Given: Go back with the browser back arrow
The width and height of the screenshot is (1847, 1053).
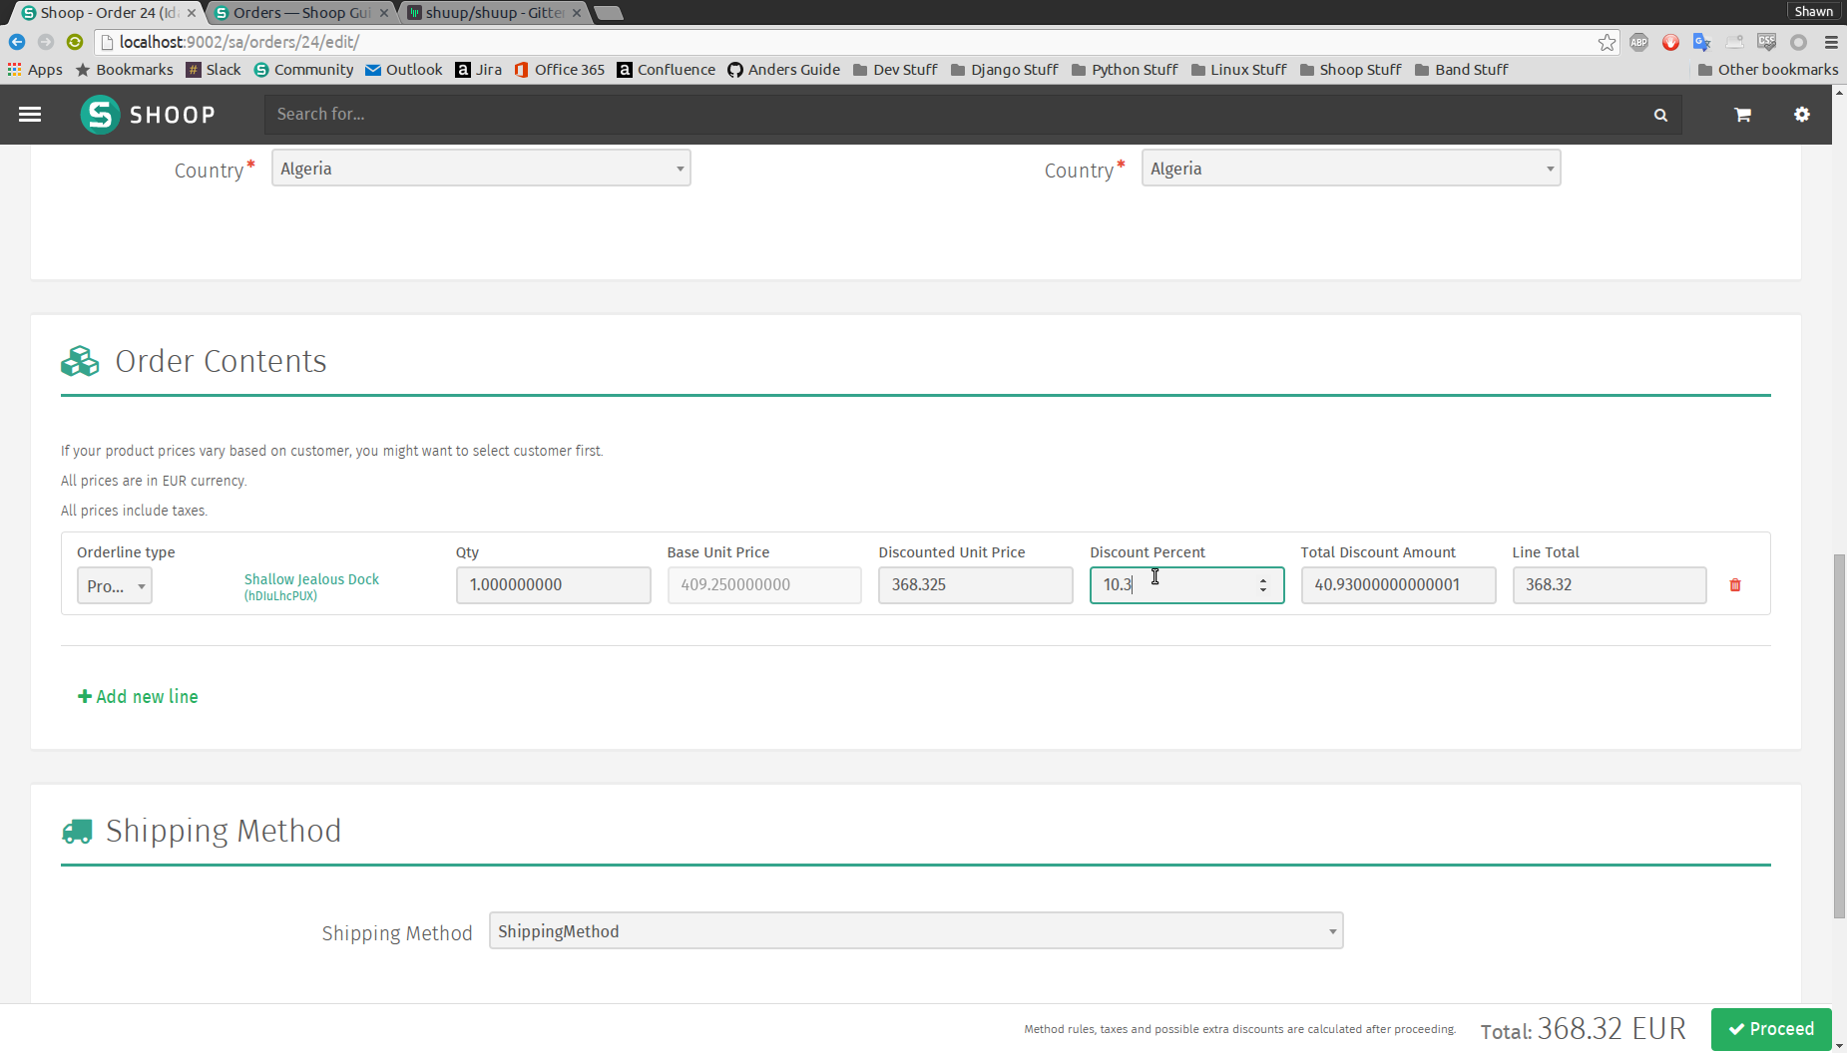Looking at the screenshot, I should [17, 42].
